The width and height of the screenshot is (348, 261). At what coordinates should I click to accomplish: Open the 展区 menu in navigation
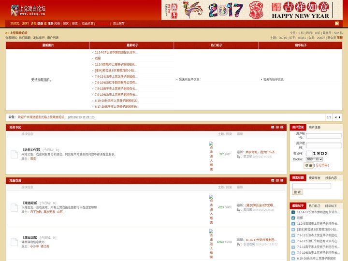coord(66,23)
